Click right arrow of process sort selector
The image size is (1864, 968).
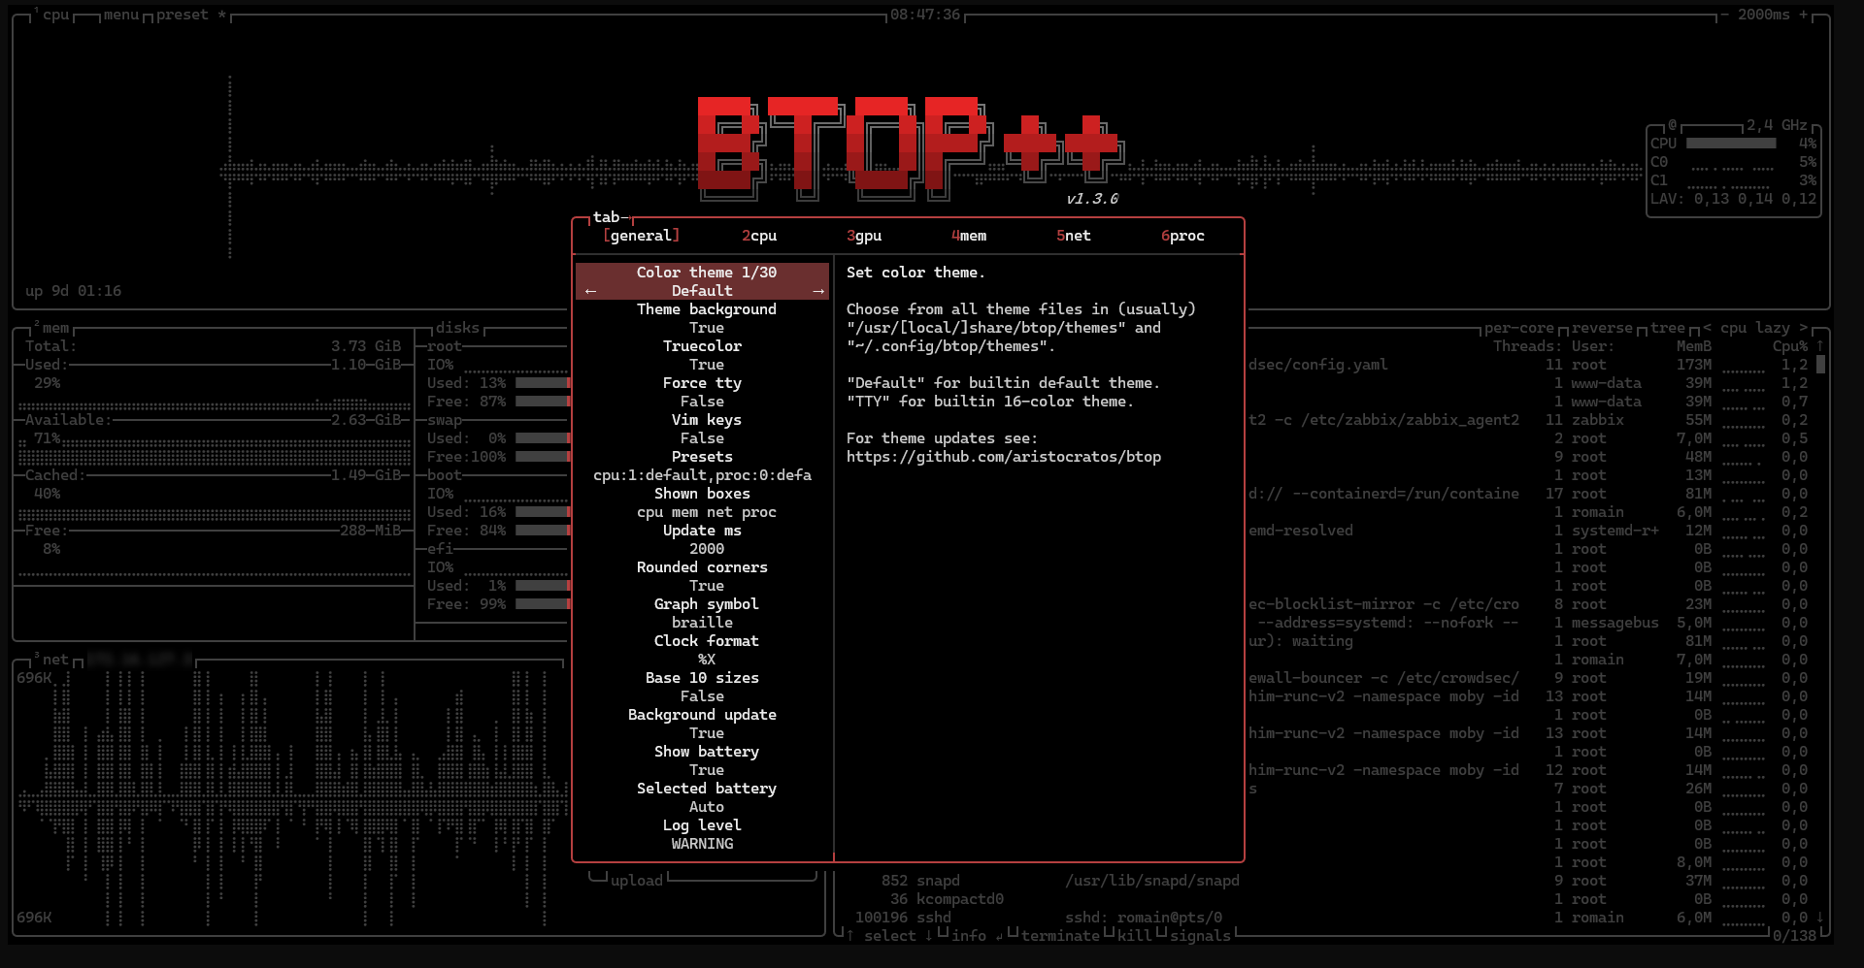coord(1804,328)
